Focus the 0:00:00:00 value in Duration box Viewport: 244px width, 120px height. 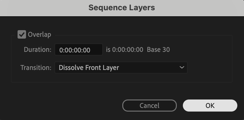(x=75, y=50)
